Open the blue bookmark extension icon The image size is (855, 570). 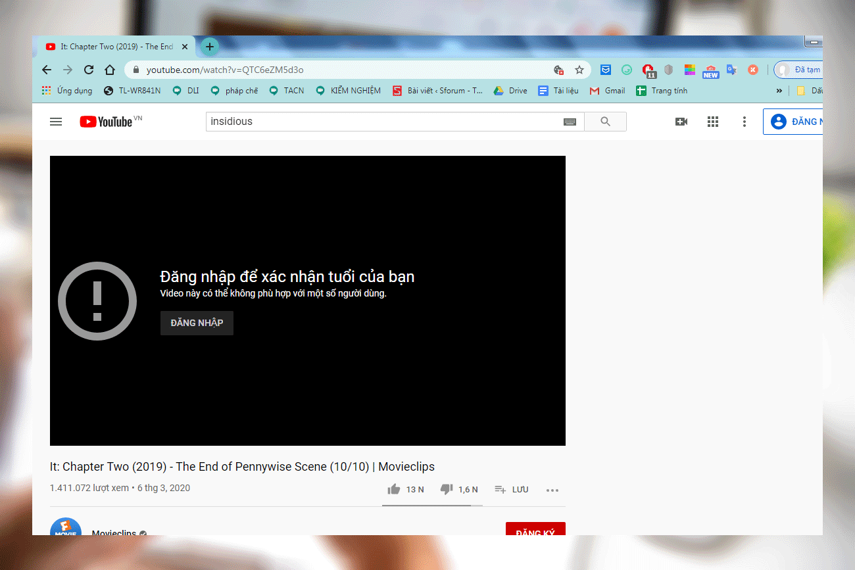pos(606,70)
